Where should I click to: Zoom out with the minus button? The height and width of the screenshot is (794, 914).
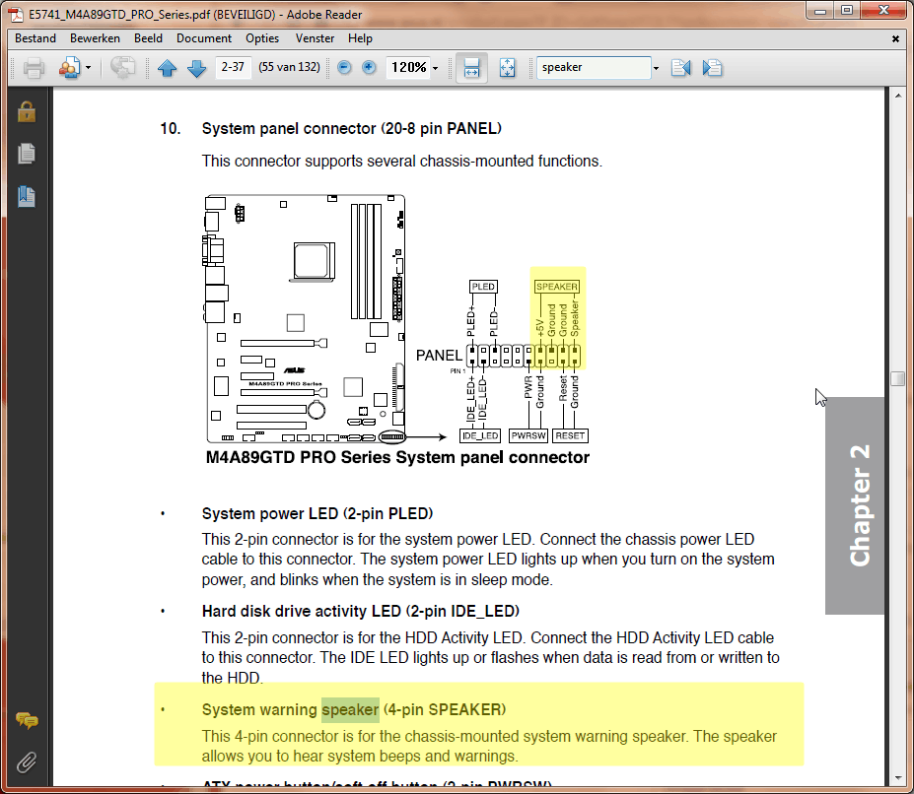point(344,68)
